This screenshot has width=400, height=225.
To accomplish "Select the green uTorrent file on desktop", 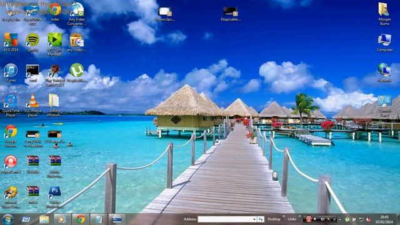I will coord(77,72).
